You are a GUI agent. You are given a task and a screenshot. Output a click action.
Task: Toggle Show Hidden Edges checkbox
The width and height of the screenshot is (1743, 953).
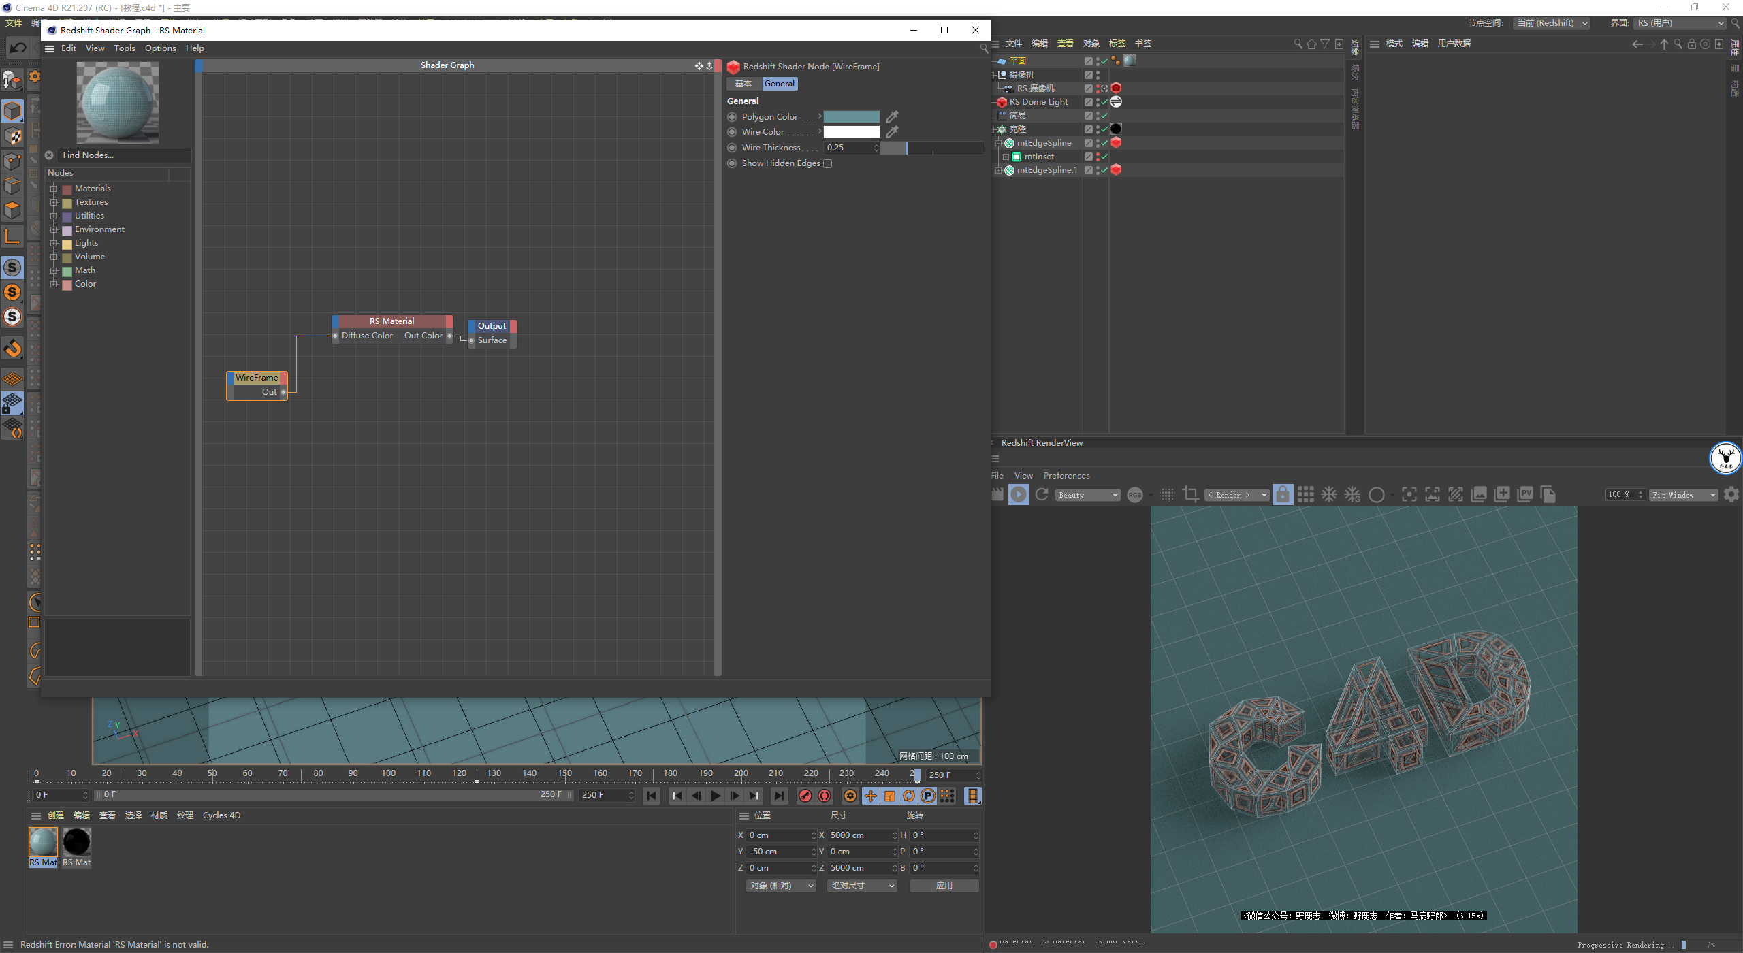[829, 163]
